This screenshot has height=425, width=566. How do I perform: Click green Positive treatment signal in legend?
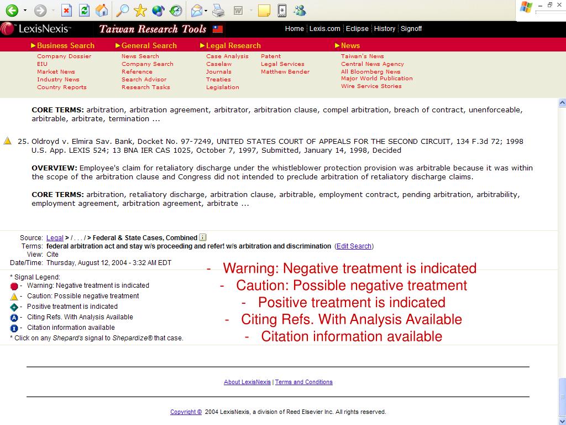(14, 307)
